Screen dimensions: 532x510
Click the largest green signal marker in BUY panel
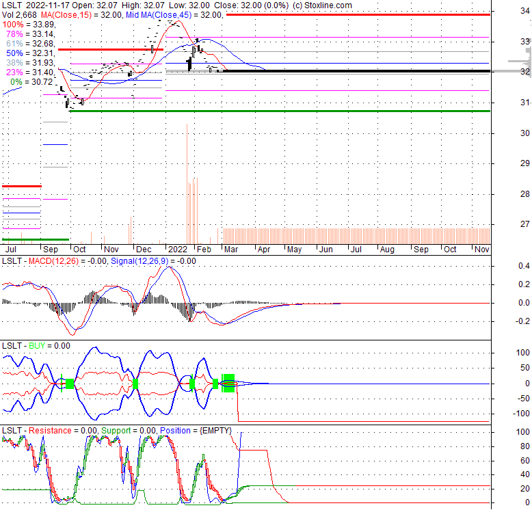point(228,381)
